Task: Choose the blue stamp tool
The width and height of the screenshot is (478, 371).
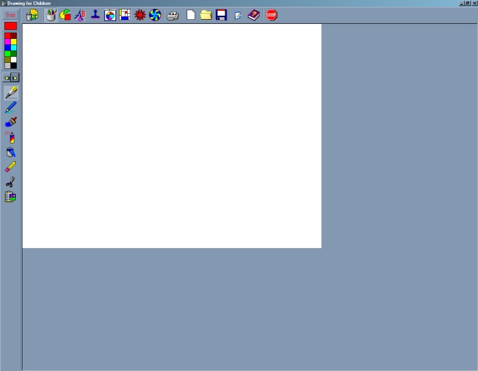Action: tap(95, 14)
